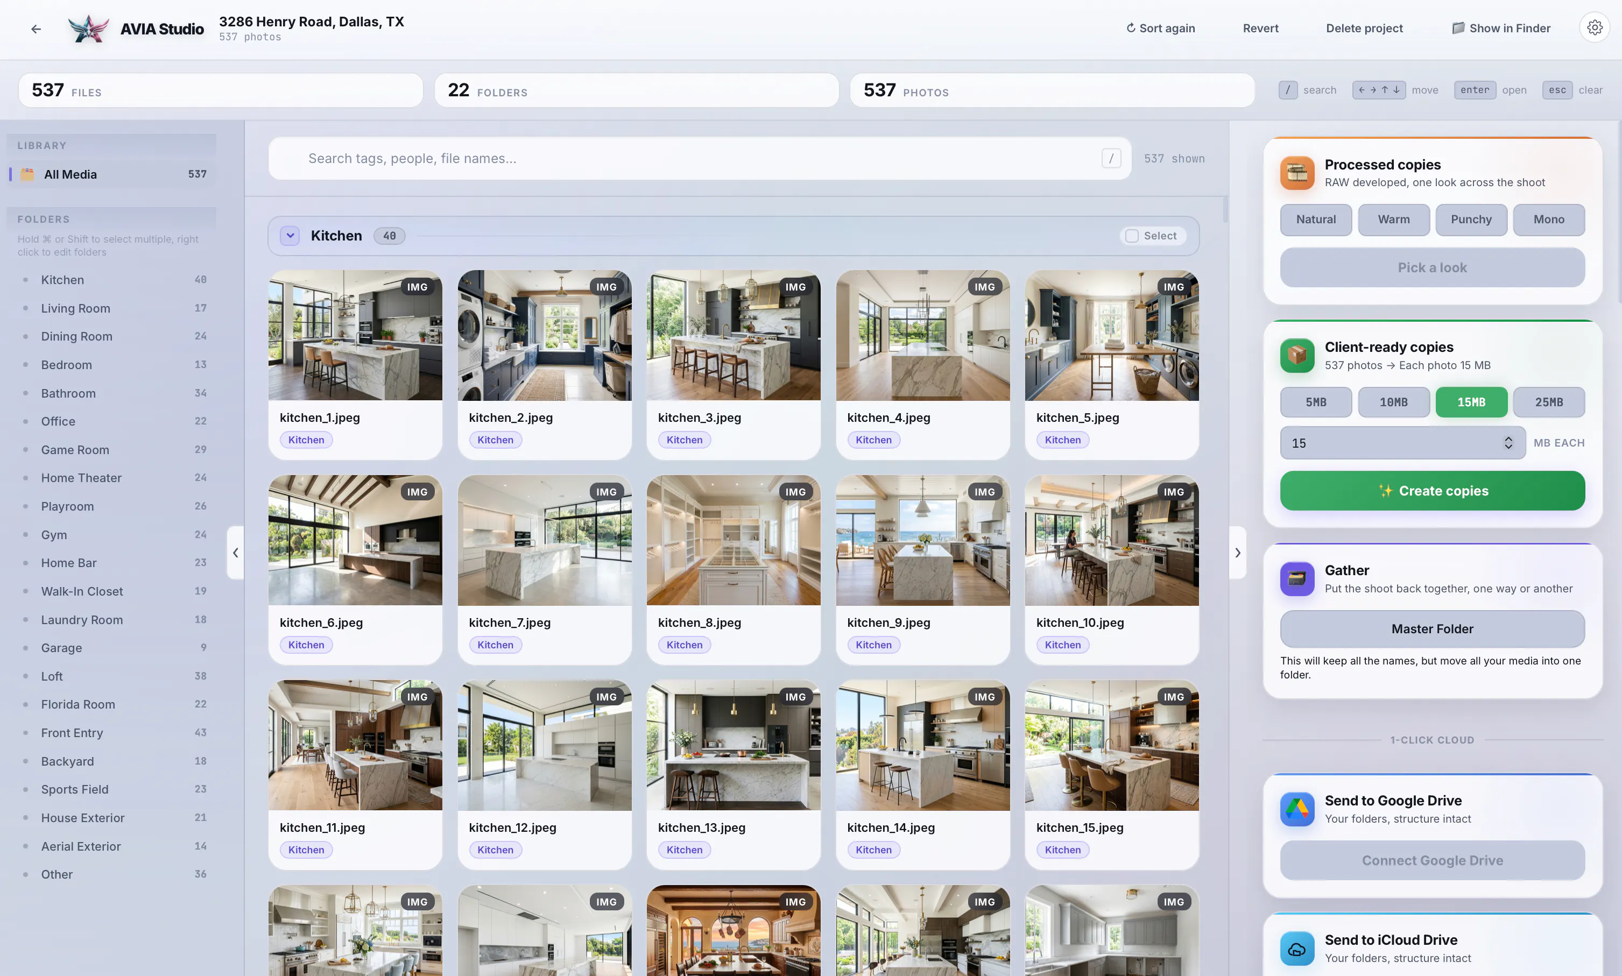Click Connect Google Drive

(1432, 861)
